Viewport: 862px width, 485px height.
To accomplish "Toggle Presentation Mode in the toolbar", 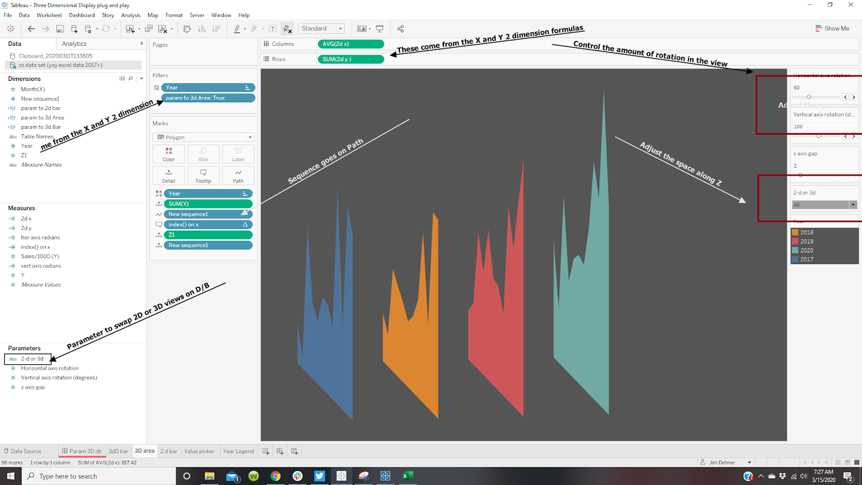I will click(x=380, y=29).
